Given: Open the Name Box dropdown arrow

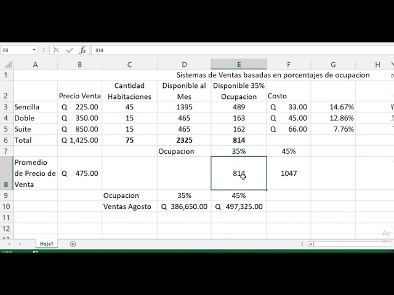Looking at the screenshot, I should pos(34,50).
